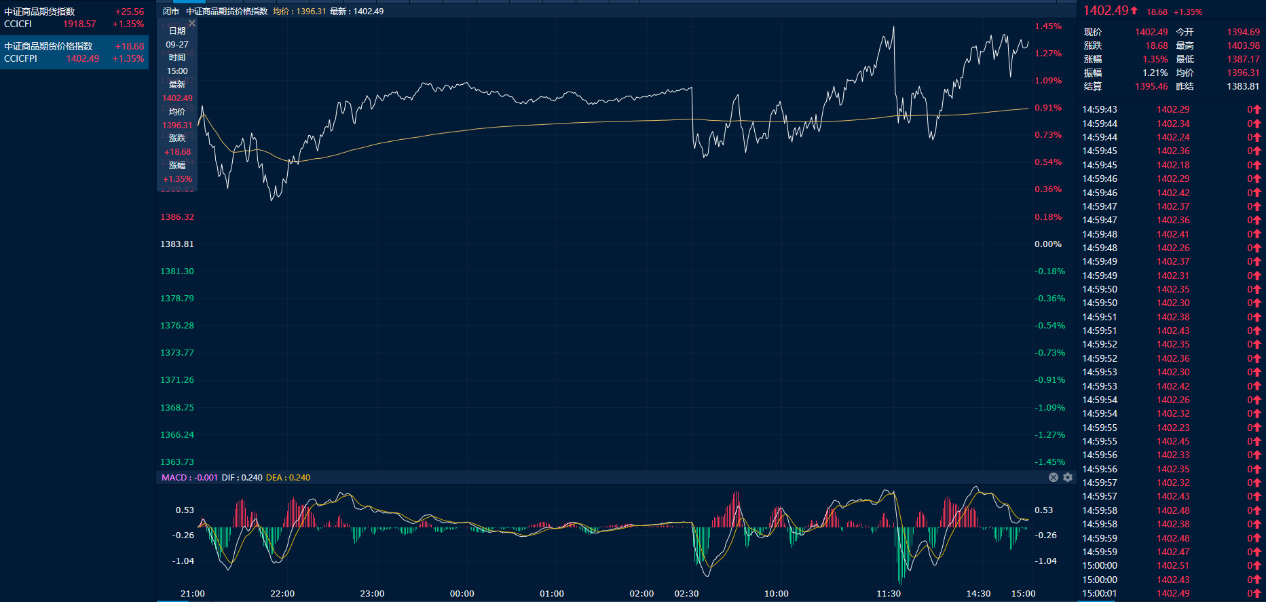Click the yellow DEA label in indicator header
Viewport: 1266px width, 602px height.
pos(288,478)
